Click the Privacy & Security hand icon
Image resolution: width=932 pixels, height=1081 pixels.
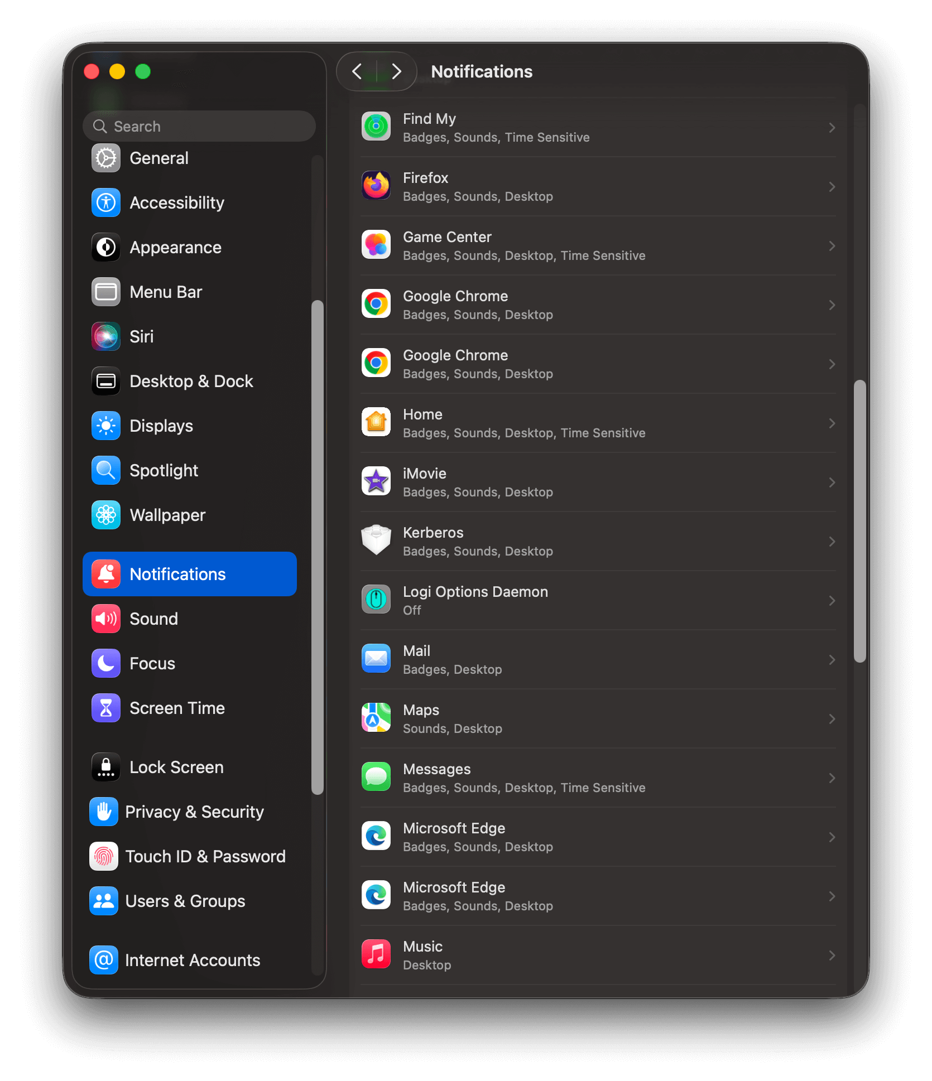click(103, 812)
